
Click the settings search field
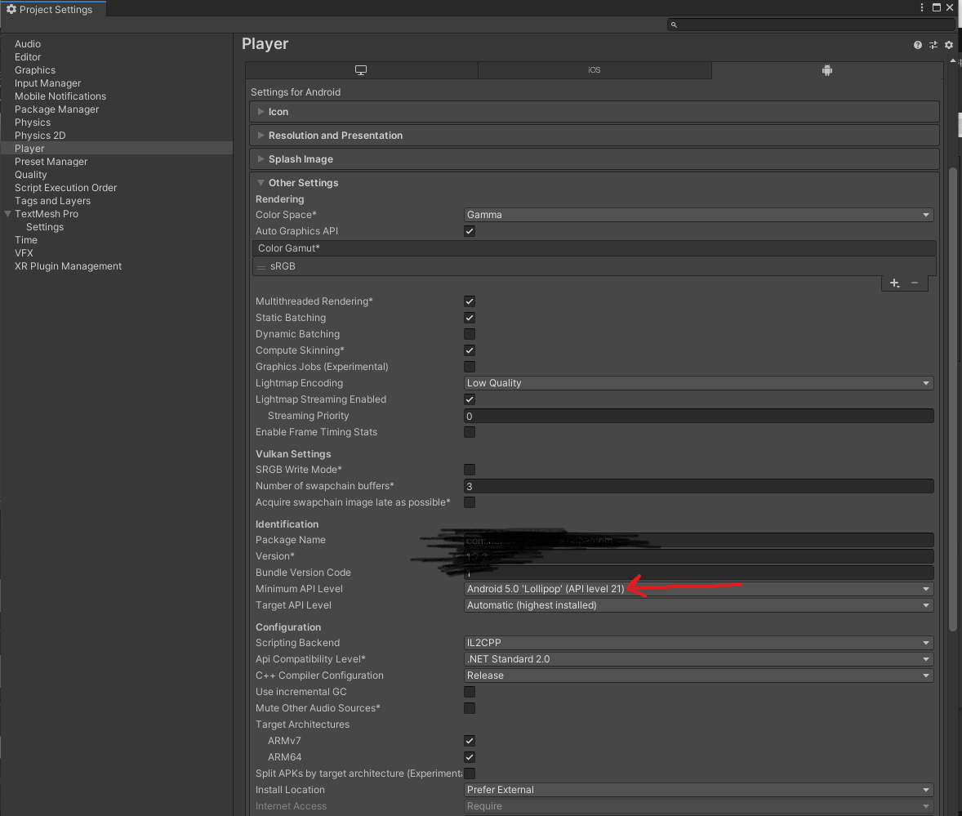[x=811, y=25]
